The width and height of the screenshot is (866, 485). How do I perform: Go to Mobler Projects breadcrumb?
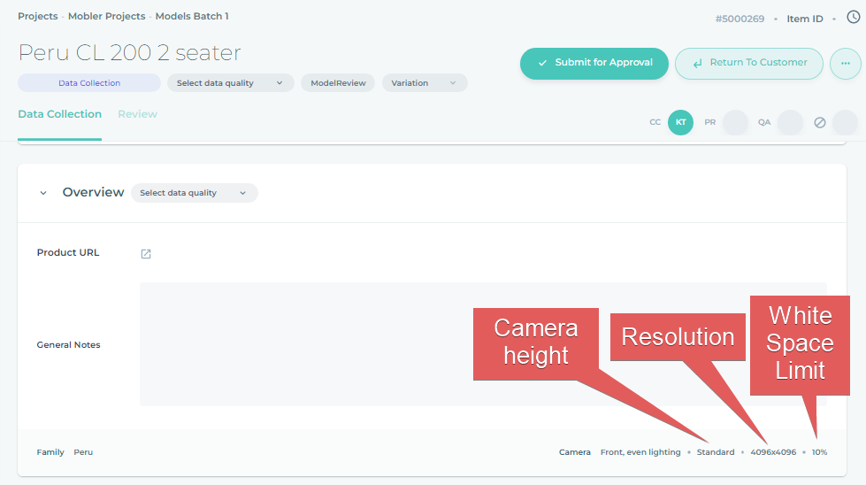pos(106,16)
